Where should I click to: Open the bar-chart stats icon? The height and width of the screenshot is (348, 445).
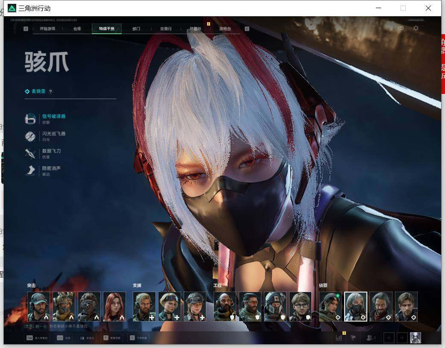click(339, 338)
